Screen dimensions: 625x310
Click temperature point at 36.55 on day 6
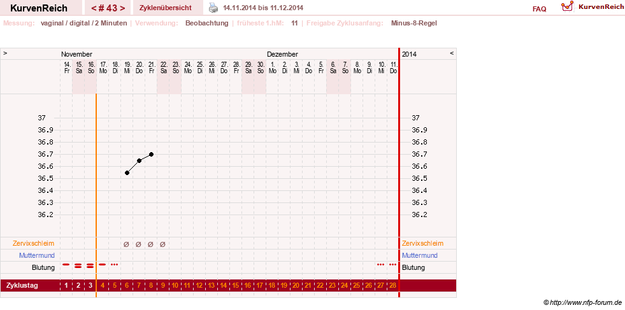coord(127,173)
